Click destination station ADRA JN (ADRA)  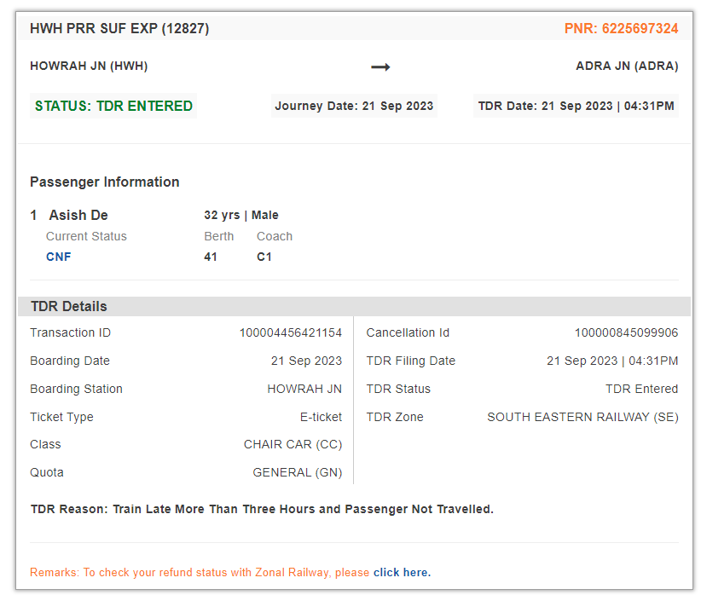[627, 66]
